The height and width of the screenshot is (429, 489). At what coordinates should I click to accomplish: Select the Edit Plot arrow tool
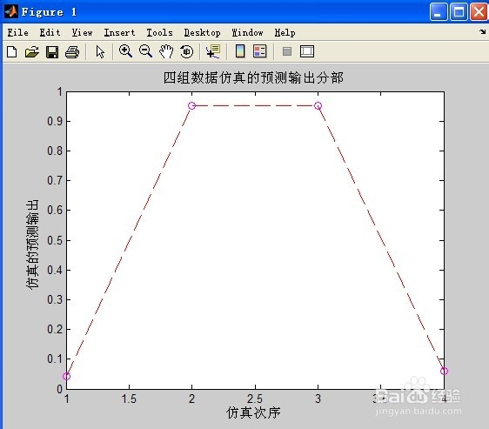coord(100,51)
